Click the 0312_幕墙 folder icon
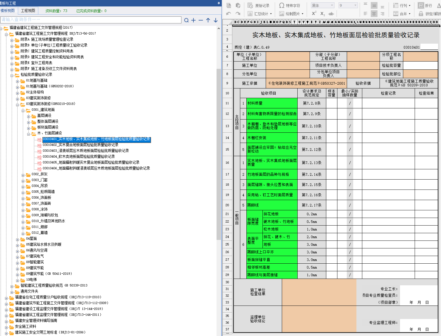Screen dimensions: 441x336 point(28,233)
